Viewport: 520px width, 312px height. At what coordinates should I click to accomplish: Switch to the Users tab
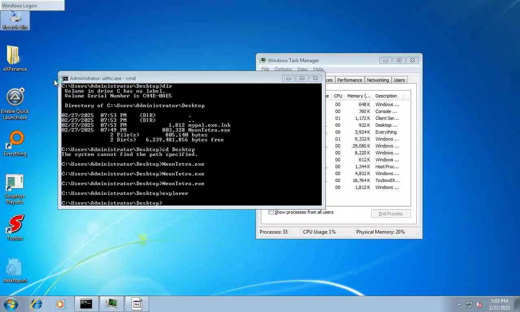pos(399,80)
